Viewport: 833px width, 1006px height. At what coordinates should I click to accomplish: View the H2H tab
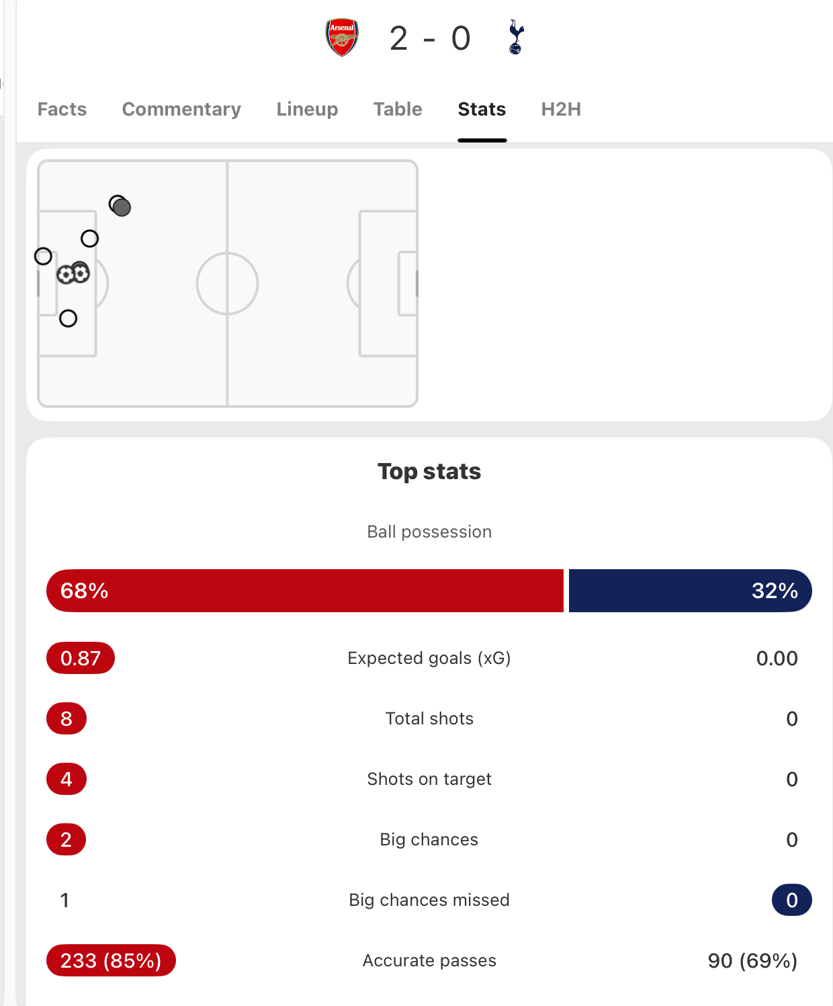tap(561, 109)
